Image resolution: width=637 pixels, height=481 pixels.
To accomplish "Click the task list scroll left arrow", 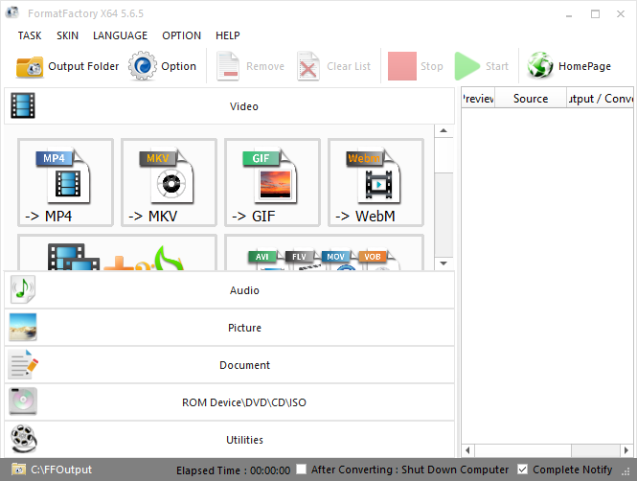I will (468, 450).
